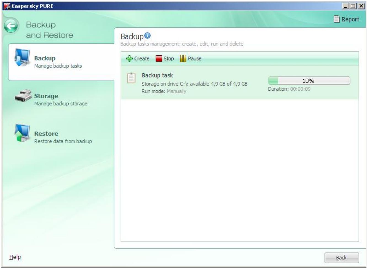Click the Kaspersky logo in title bar
The image size is (367, 268).
(6, 6)
